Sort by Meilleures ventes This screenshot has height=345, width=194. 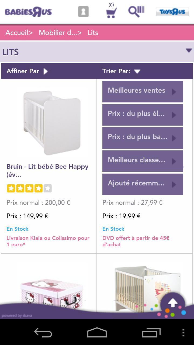click(x=143, y=91)
